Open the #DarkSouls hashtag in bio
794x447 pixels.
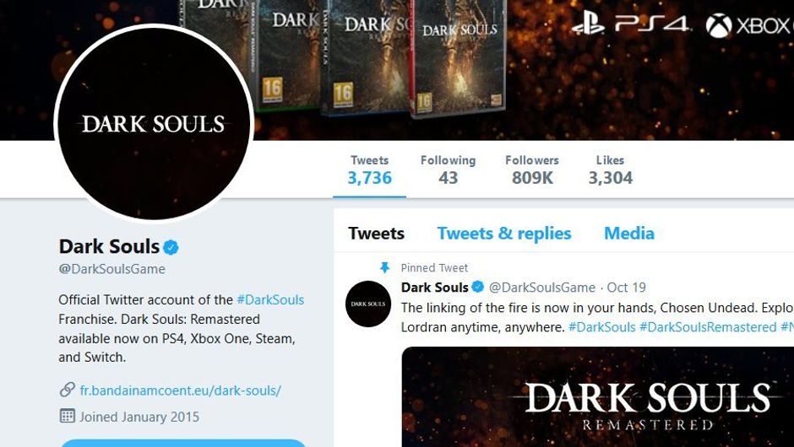tap(270, 299)
